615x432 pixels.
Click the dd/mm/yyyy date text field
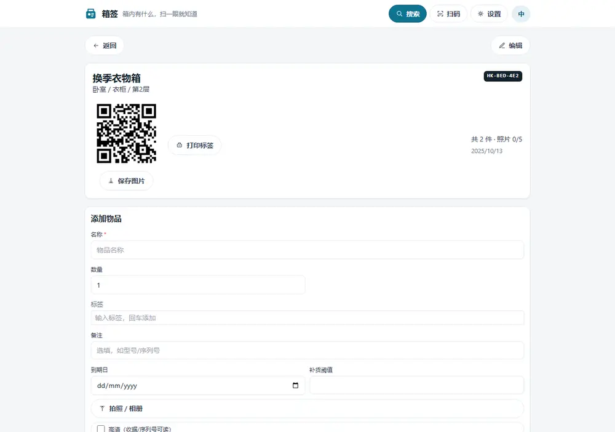pos(198,385)
